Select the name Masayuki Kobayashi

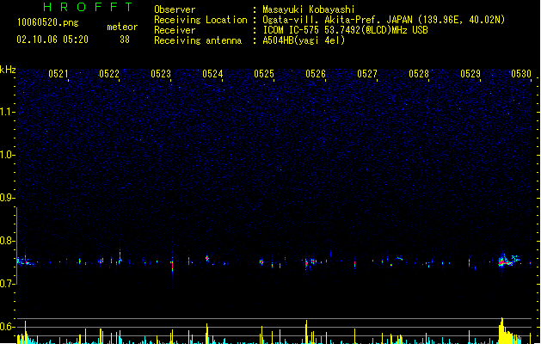(x=309, y=9)
